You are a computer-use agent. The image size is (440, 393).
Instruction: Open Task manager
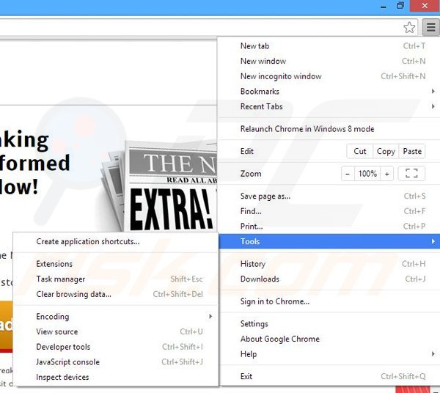pyautogui.click(x=116, y=279)
